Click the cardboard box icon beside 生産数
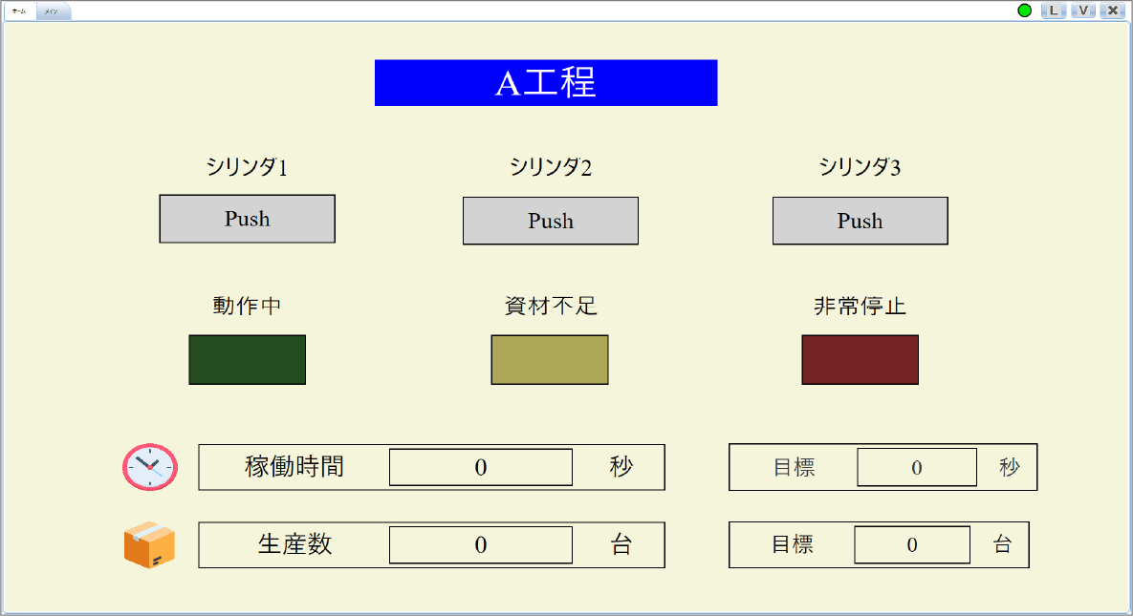The image size is (1133, 616). pos(149,544)
